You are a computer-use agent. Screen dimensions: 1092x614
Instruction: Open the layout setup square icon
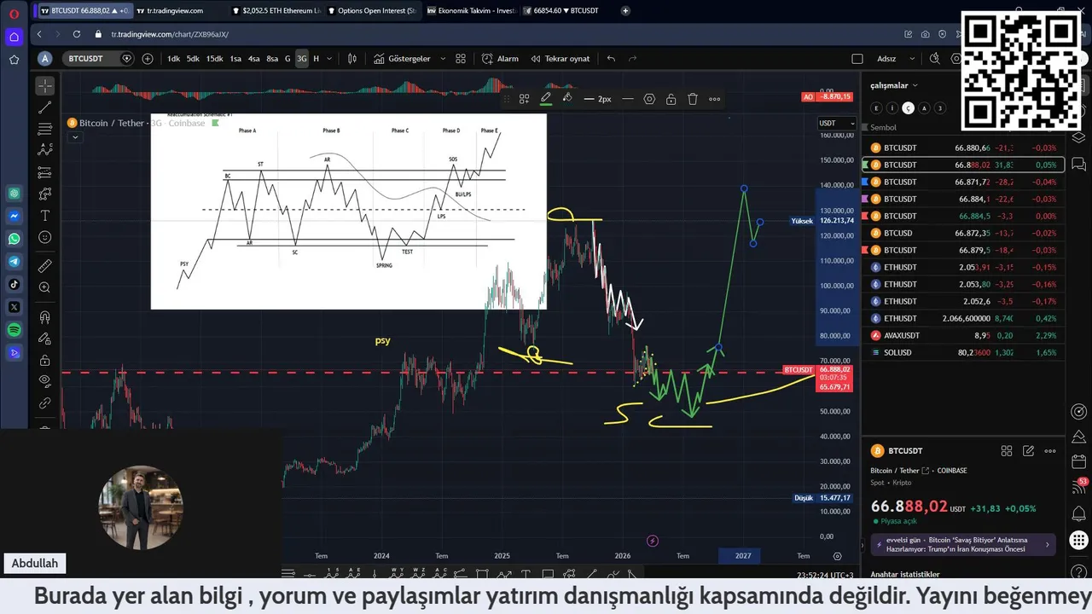pyautogui.click(x=857, y=59)
